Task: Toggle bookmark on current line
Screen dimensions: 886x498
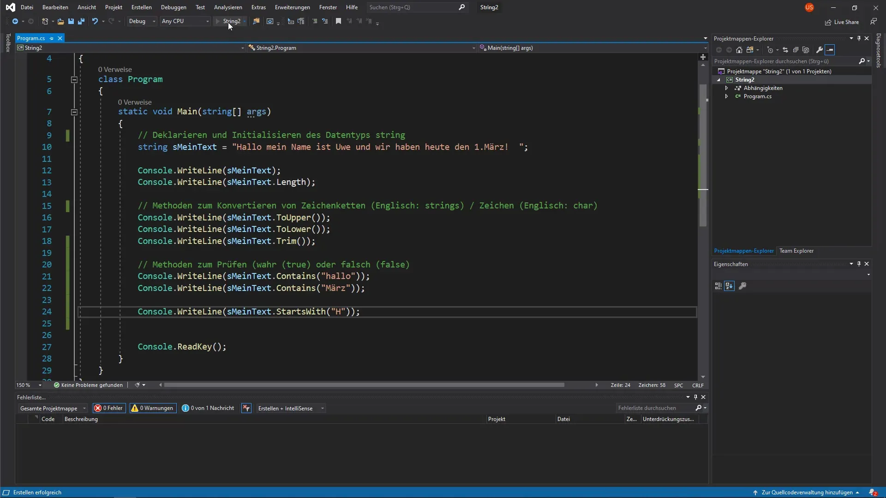Action: tap(338, 21)
